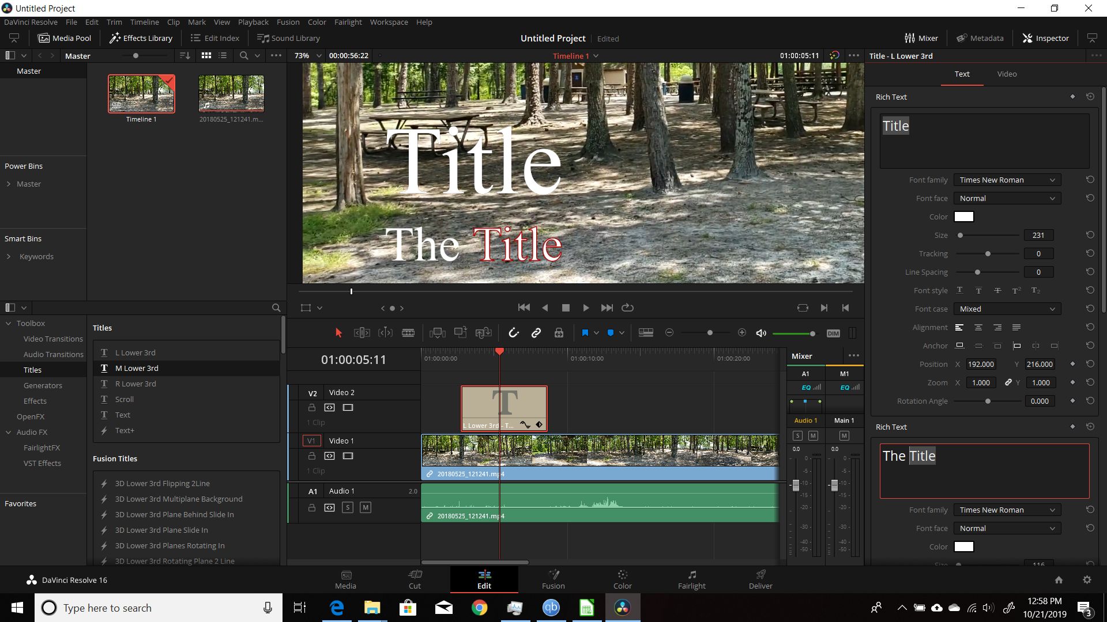Open File Explorer from the taskbar
The height and width of the screenshot is (622, 1107).
(372, 608)
